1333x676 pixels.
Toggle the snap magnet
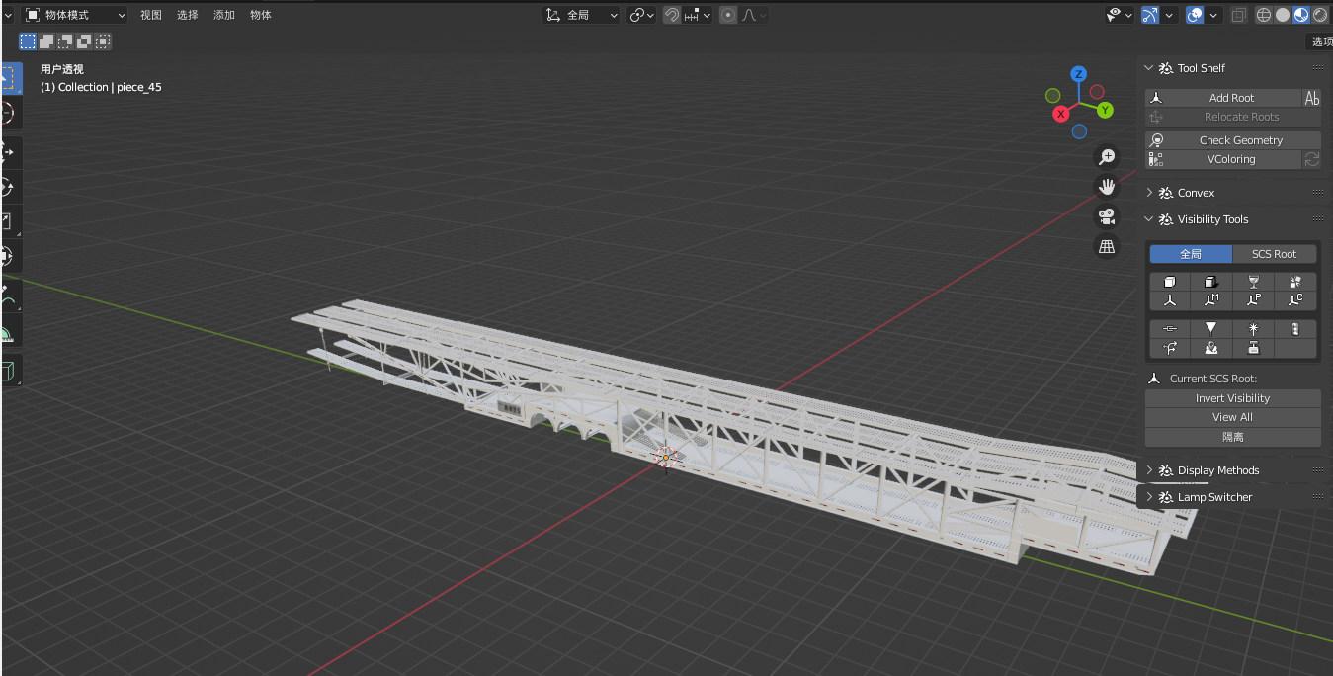coord(672,15)
